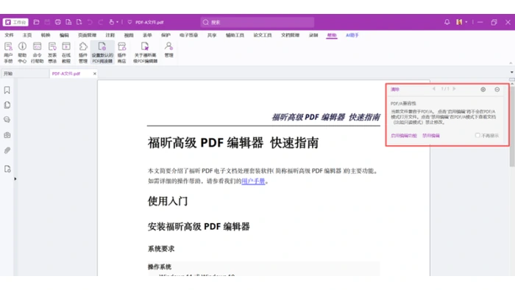Click the 禁用编辑 link

[431, 136]
